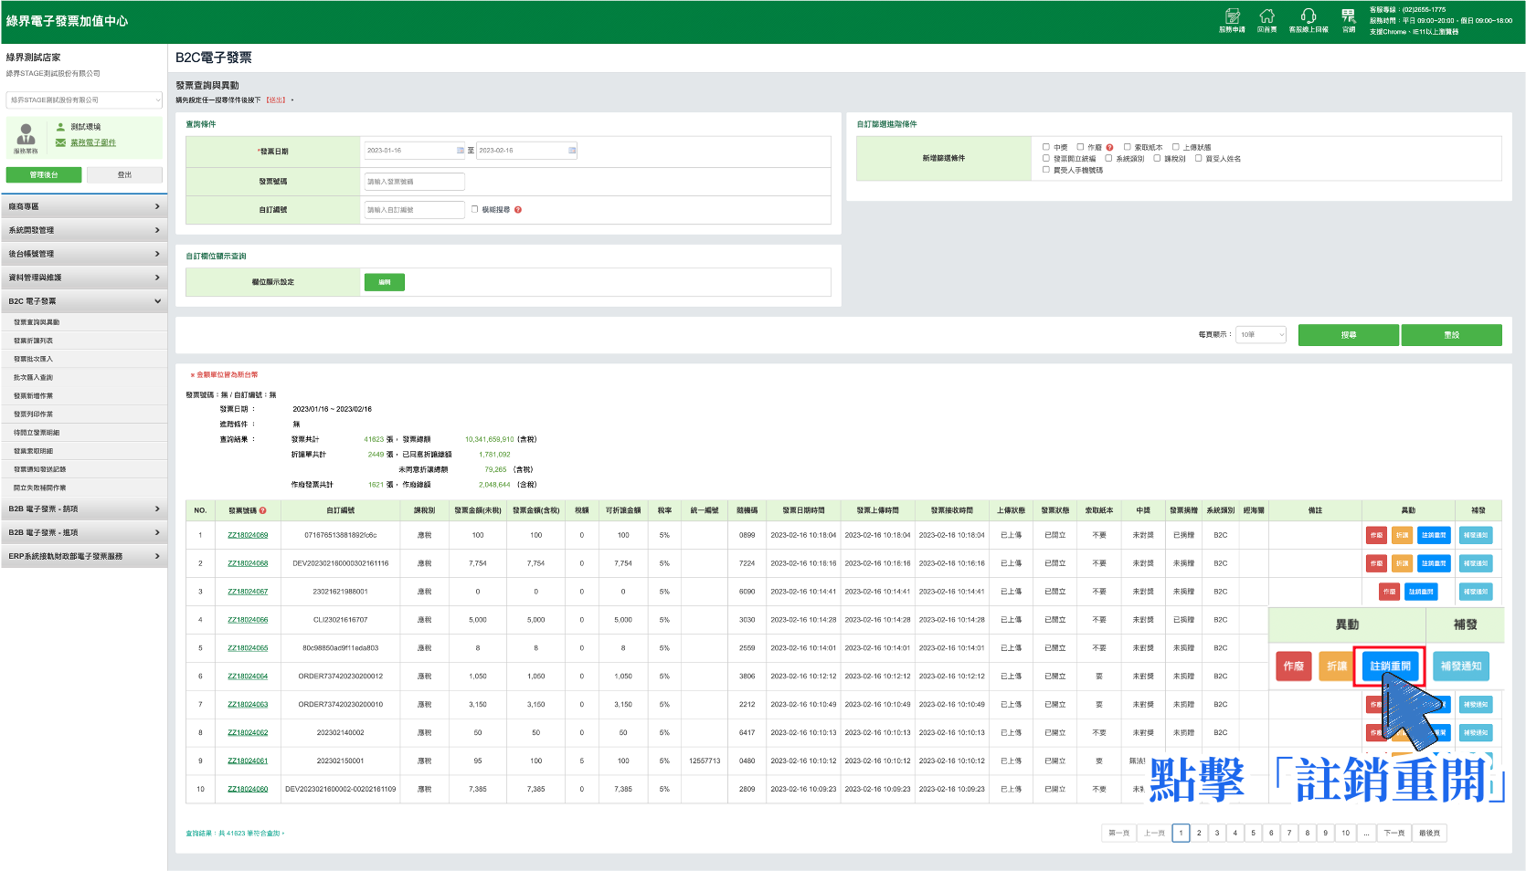Open invoice link ZZ18024069
The image size is (1526, 871).
pos(248,535)
